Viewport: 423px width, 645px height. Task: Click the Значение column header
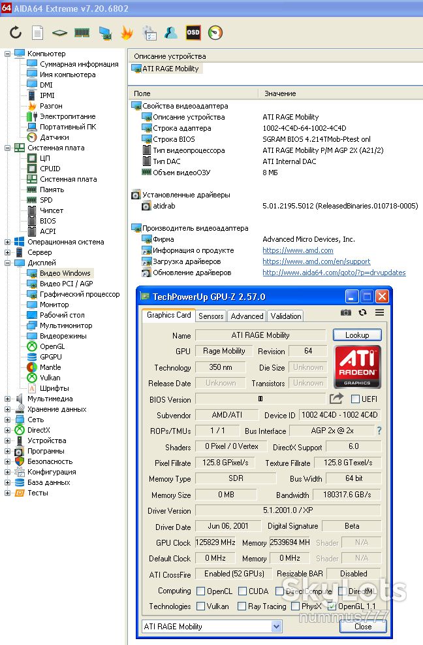340,93
